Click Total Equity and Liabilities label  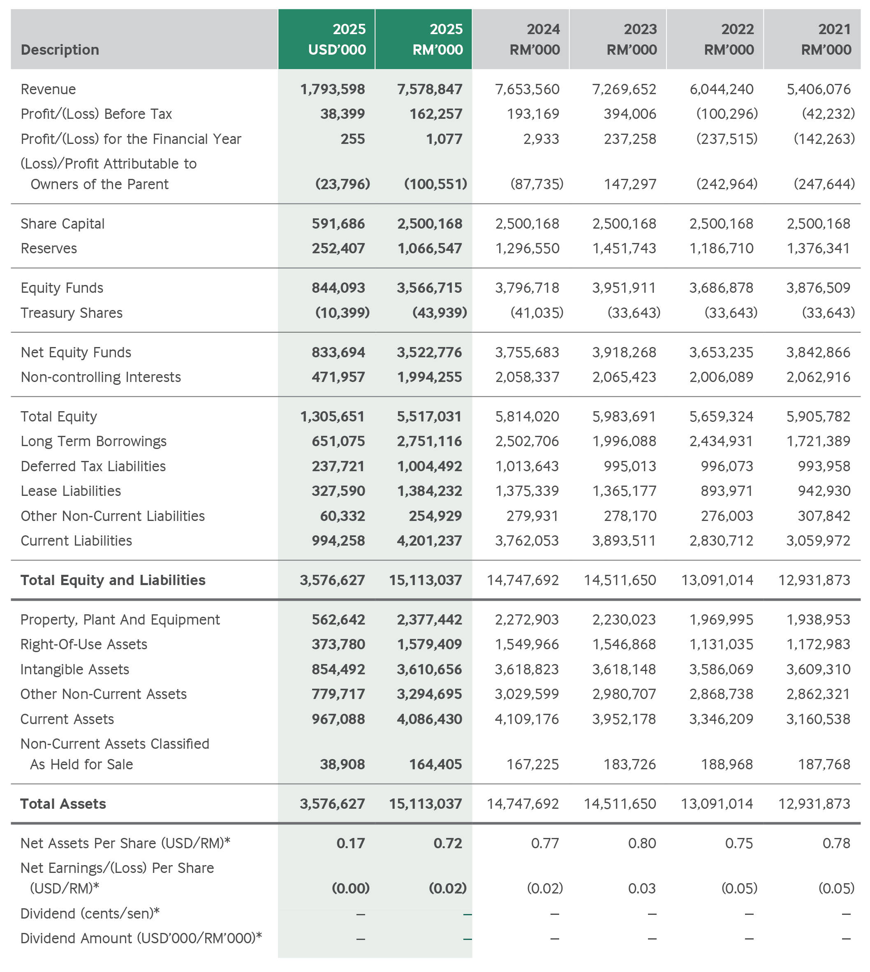(x=113, y=580)
